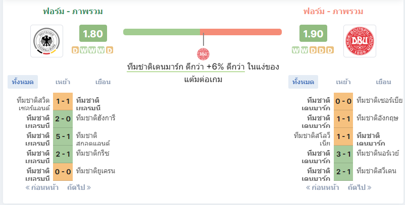Click the Germany national team crest
Viewport: 405px width, 205px height.
point(47,41)
